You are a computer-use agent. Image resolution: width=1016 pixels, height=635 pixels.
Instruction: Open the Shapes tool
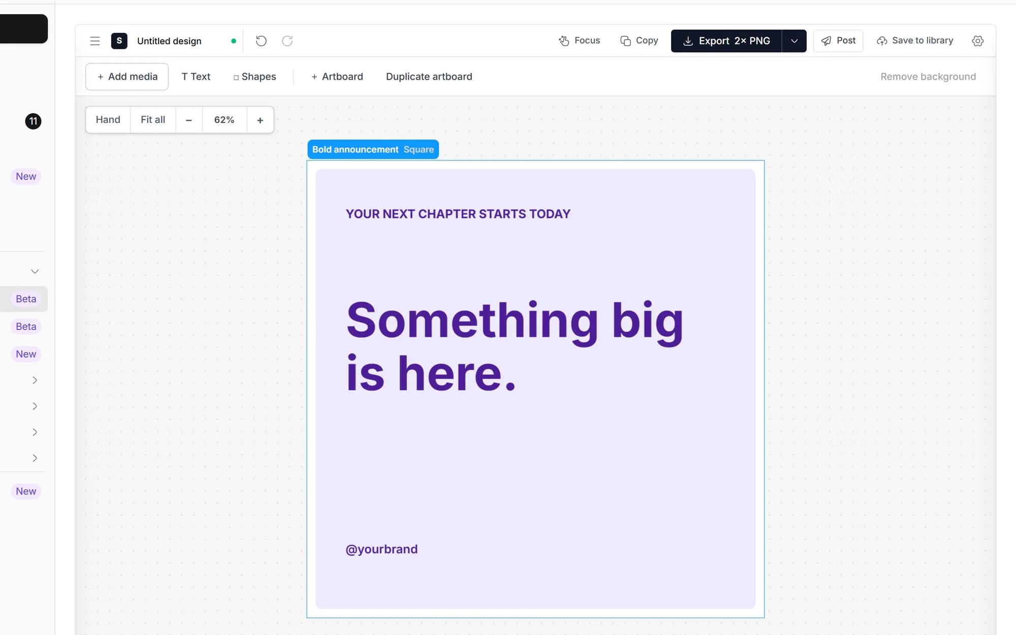[255, 77]
